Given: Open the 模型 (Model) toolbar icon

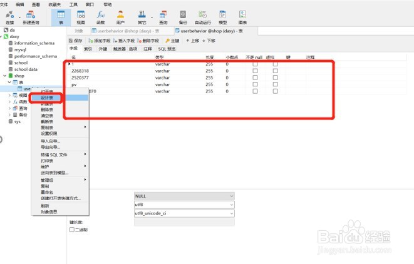Looking at the screenshot, I should tap(222, 18).
